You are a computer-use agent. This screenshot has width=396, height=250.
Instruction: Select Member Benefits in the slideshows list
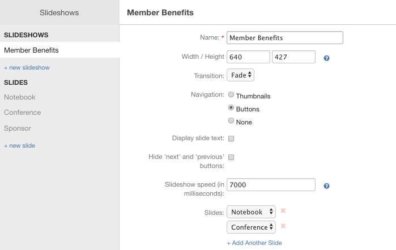31,50
